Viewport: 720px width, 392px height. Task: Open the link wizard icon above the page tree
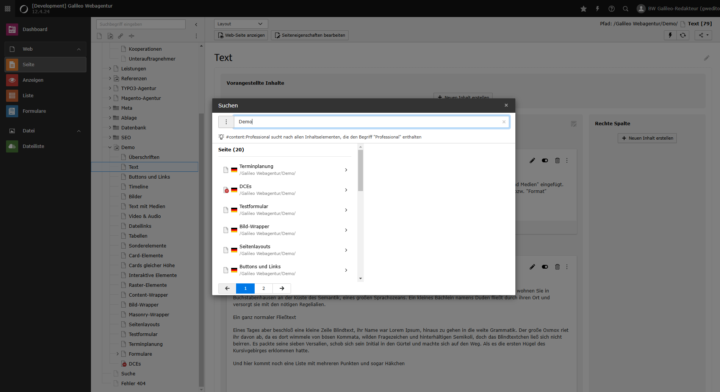121,36
